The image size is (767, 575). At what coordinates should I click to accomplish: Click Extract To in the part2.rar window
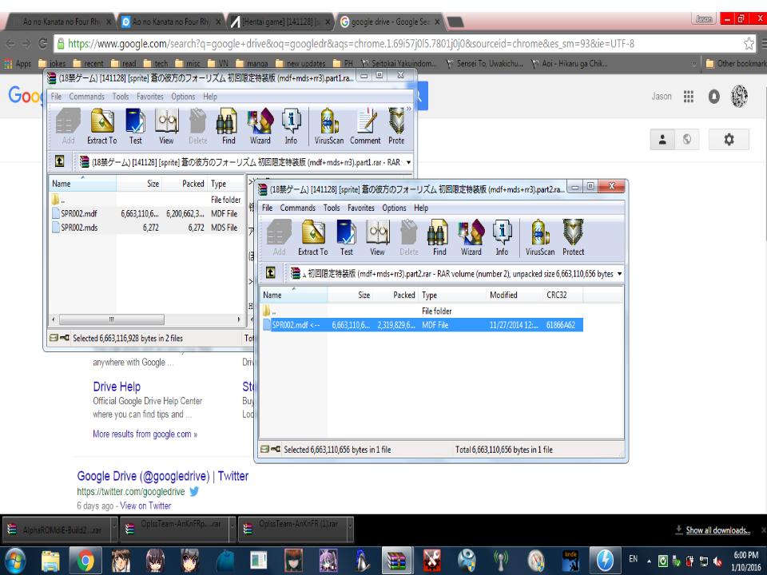pyautogui.click(x=312, y=240)
